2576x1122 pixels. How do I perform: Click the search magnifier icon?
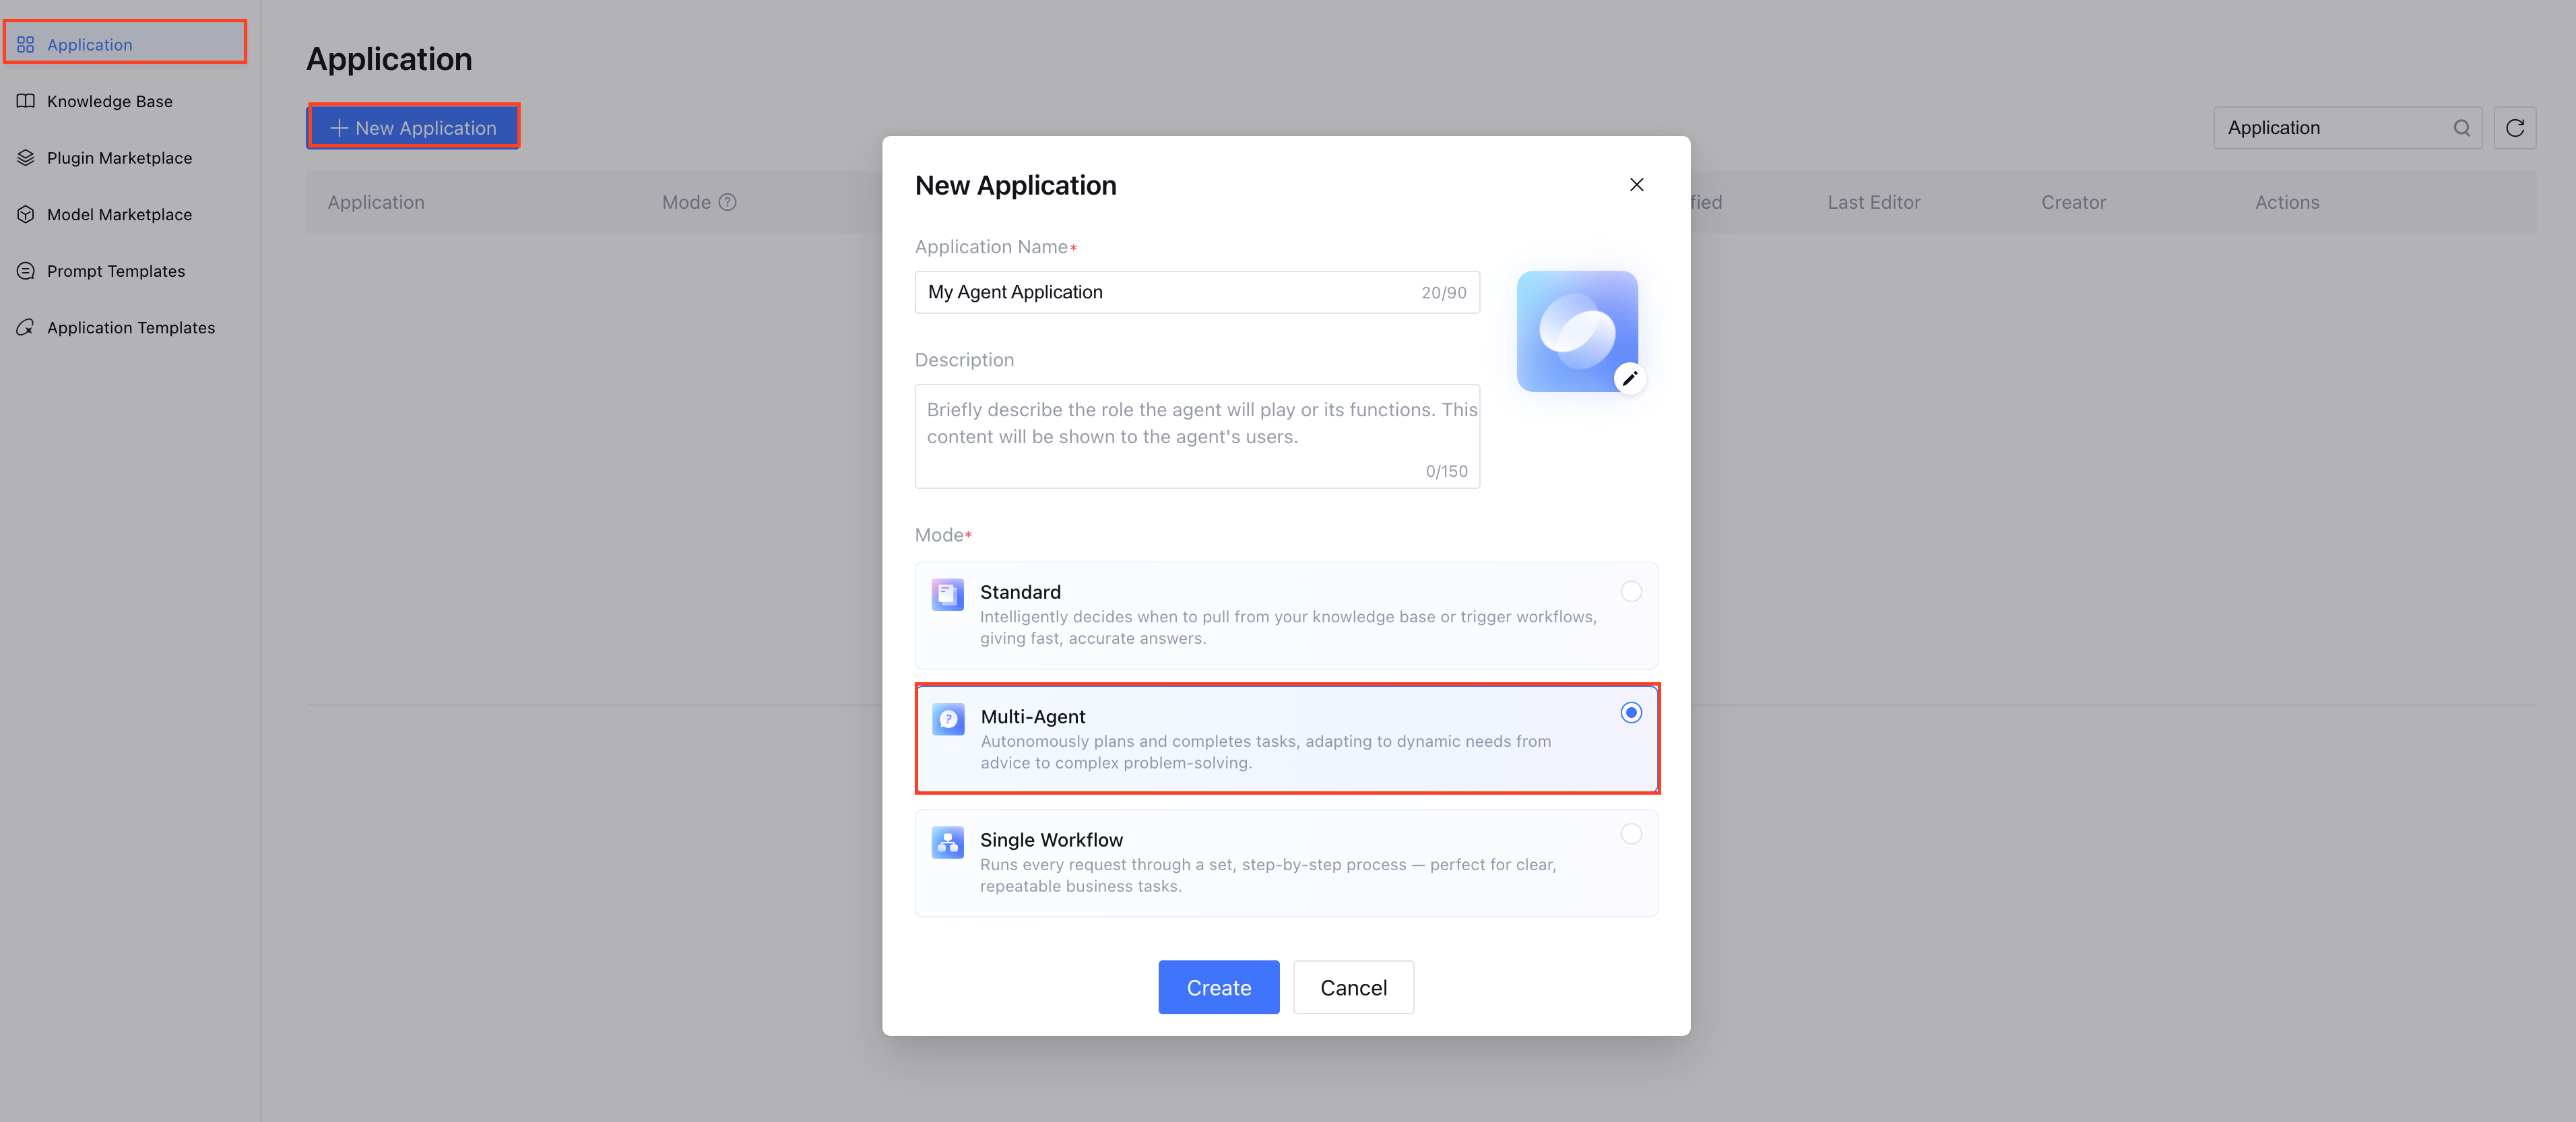pos(2461,128)
